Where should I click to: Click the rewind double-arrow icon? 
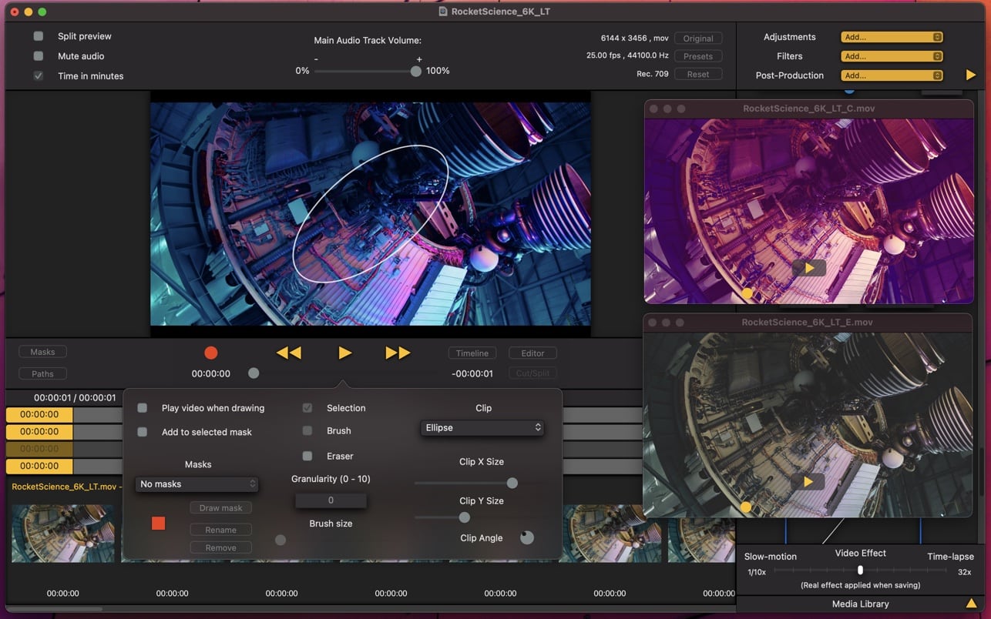tap(288, 353)
